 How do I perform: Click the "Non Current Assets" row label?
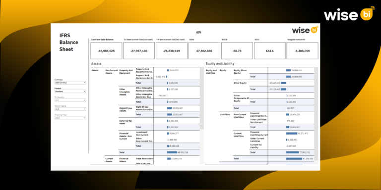111,71
